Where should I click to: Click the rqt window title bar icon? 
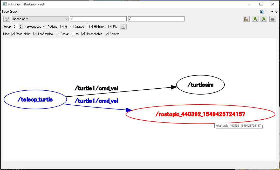(5, 4)
